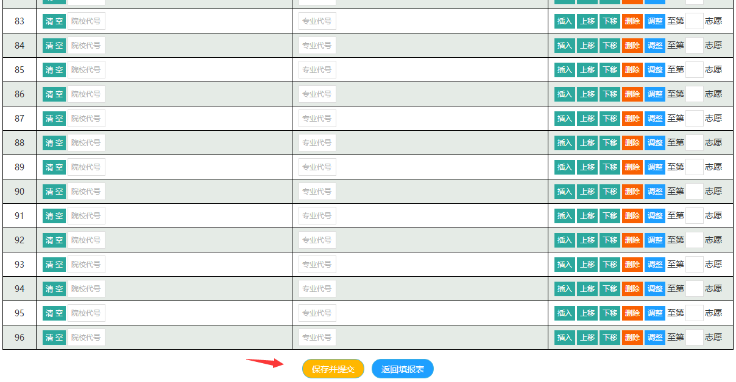Click 下移 in row 84
736x382 pixels.
click(x=610, y=46)
